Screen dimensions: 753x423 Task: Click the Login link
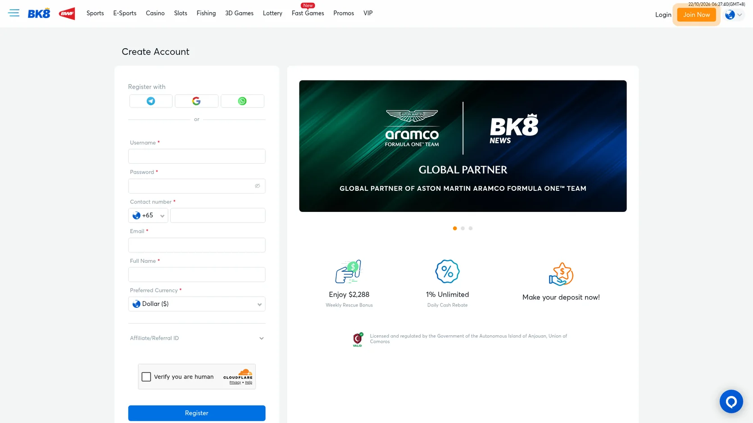pyautogui.click(x=663, y=15)
